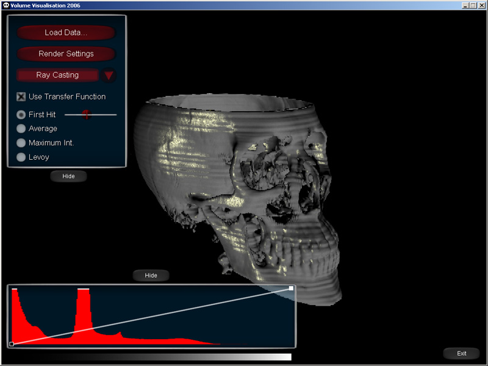488x366 pixels.
Task: Open the Ray Casting render mode selector
Action: pyautogui.click(x=57, y=75)
